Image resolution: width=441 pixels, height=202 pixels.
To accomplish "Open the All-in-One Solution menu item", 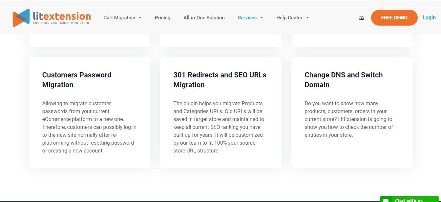I will point(204,18).
